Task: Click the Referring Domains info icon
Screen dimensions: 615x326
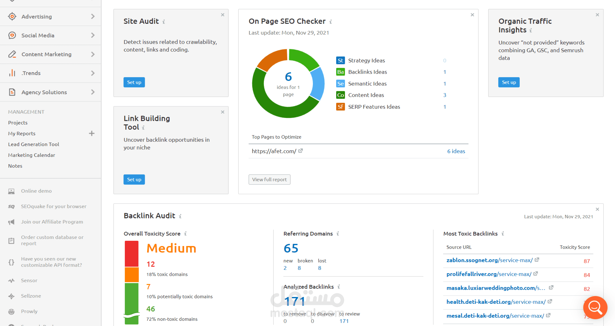Action: (338, 234)
